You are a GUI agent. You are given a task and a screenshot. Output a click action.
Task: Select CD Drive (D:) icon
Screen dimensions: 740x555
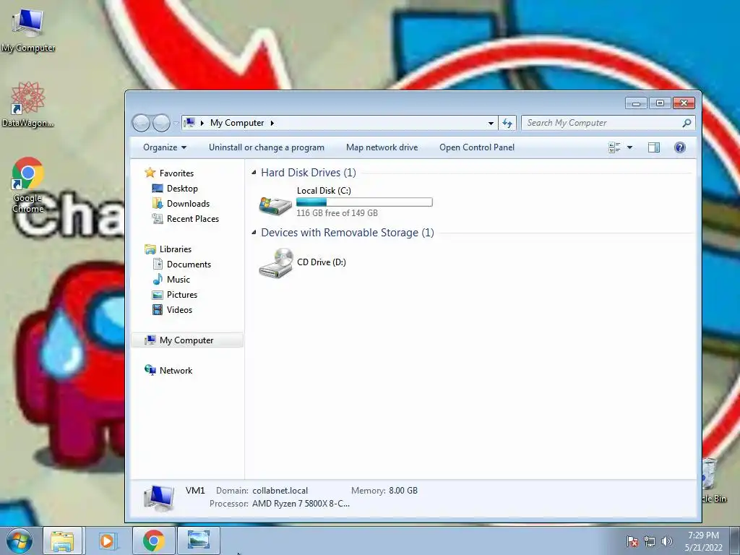[277, 263]
